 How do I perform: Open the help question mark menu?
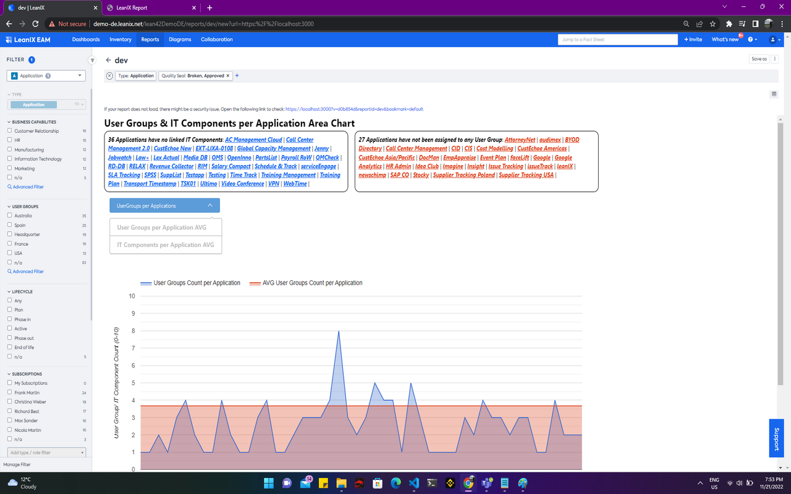(x=752, y=40)
